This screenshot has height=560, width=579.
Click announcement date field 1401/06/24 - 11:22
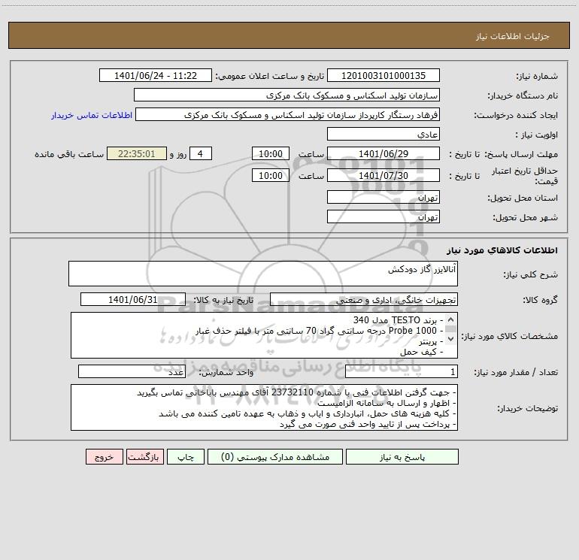[156, 75]
